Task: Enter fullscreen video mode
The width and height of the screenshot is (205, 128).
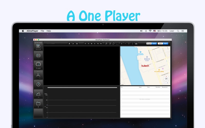Action: click(x=117, y=44)
